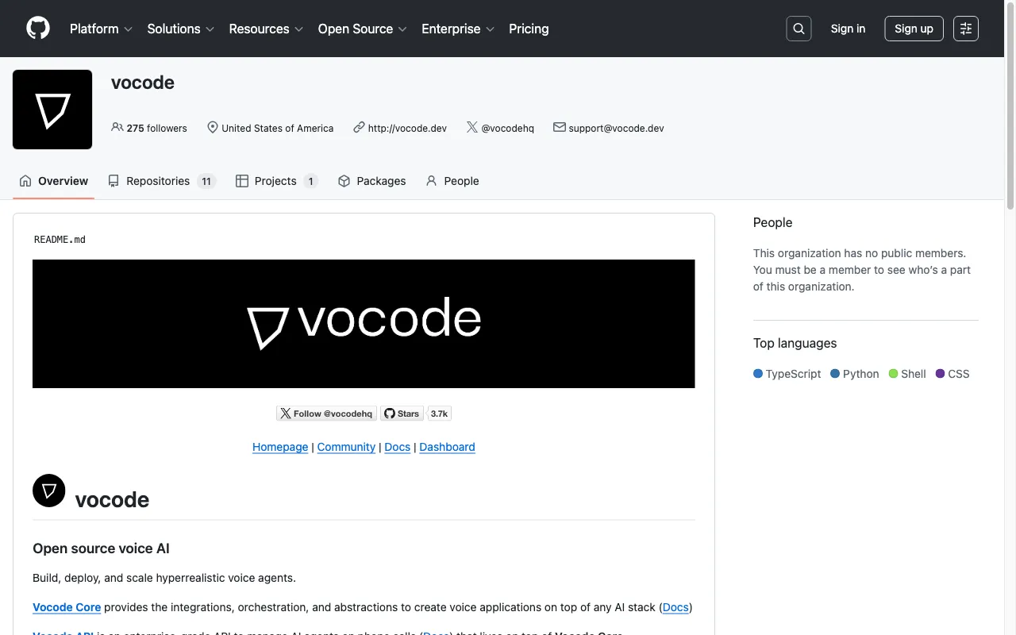Screen dimensions: 1016x635
Task: Click the X logo beside @vocodehq
Action: pos(472,127)
